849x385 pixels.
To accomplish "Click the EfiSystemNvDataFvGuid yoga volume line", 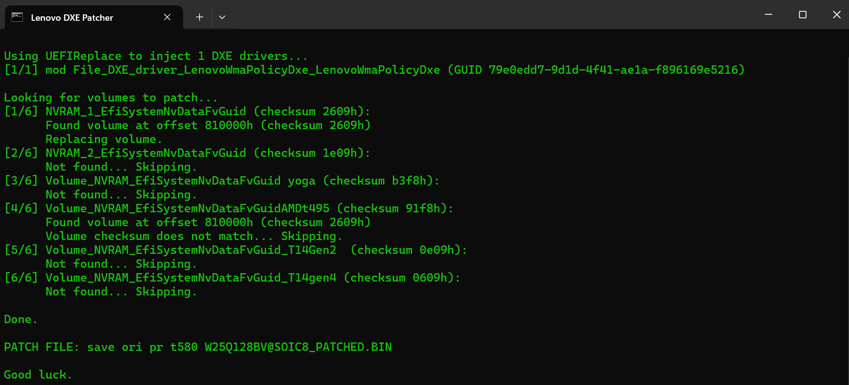I will [x=180, y=181].
